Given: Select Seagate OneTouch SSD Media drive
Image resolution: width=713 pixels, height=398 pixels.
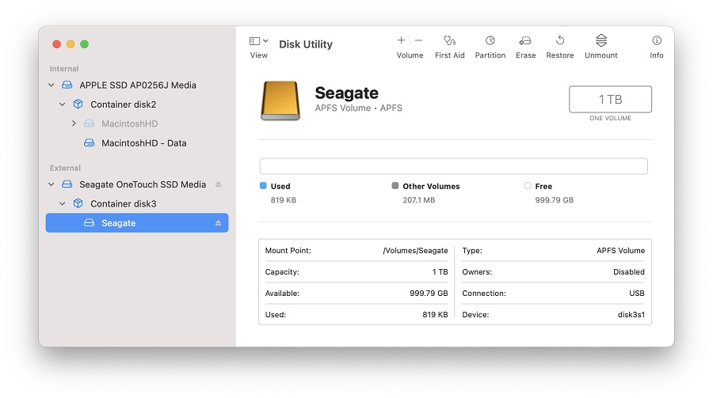Looking at the screenshot, I should coord(143,184).
